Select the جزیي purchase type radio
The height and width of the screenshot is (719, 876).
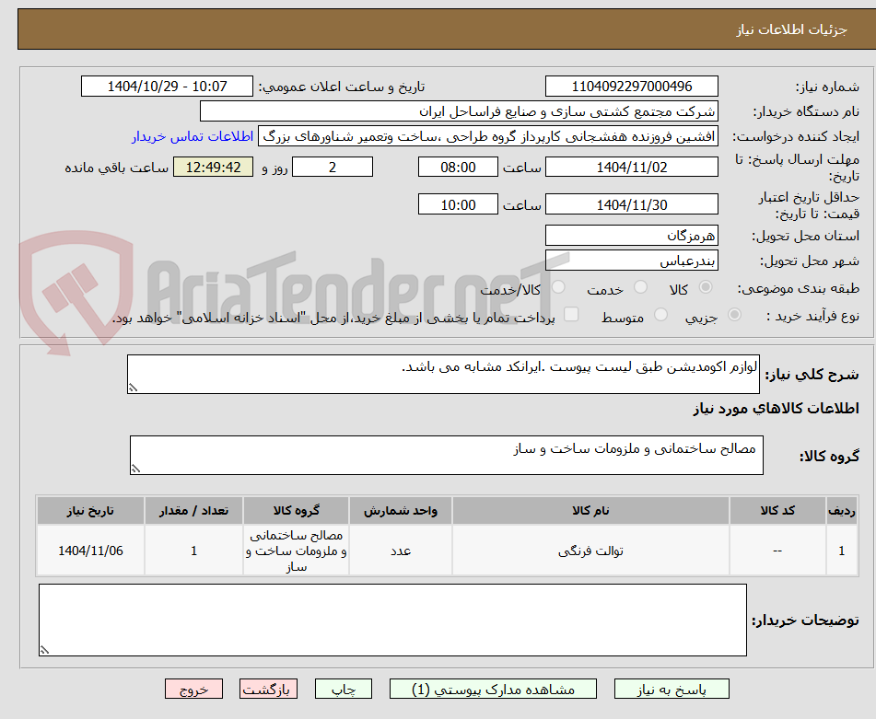pos(733,314)
